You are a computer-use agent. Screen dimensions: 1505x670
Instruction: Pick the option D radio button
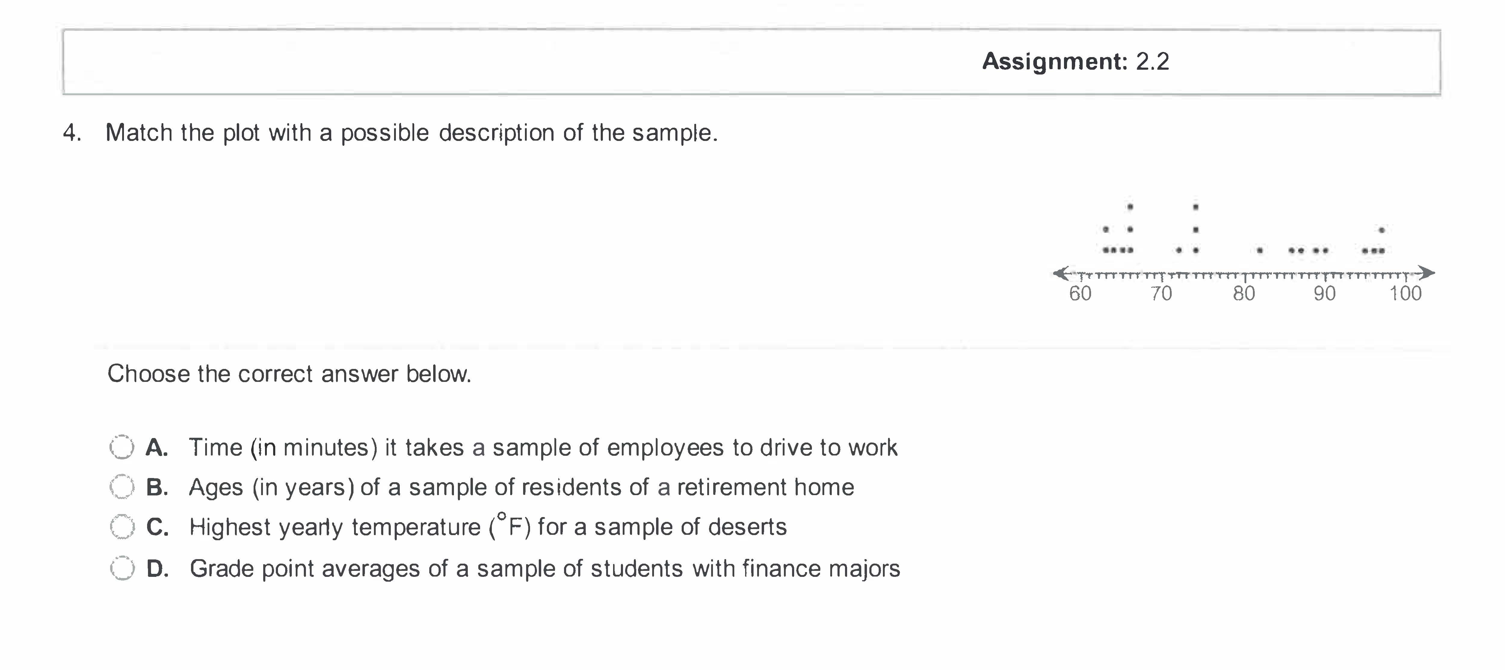(122, 568)
